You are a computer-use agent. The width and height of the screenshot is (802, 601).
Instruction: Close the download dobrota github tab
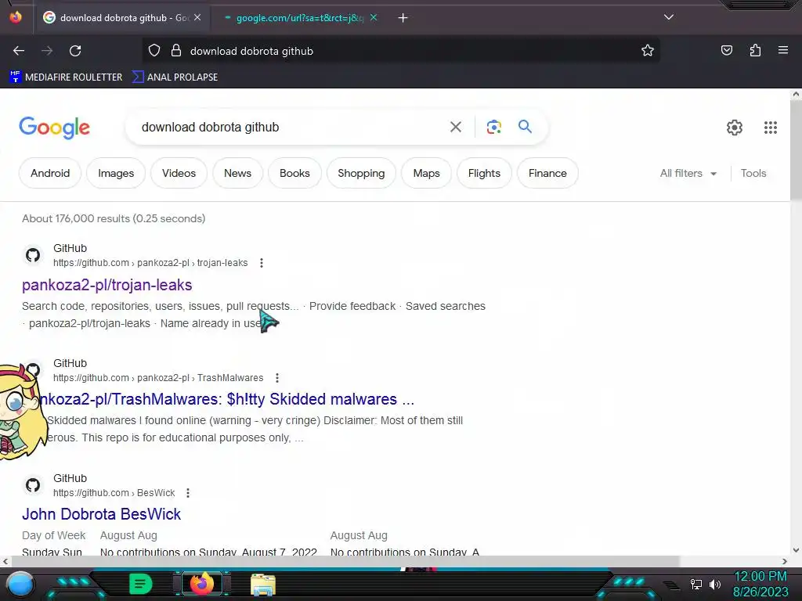click(197, 18)
